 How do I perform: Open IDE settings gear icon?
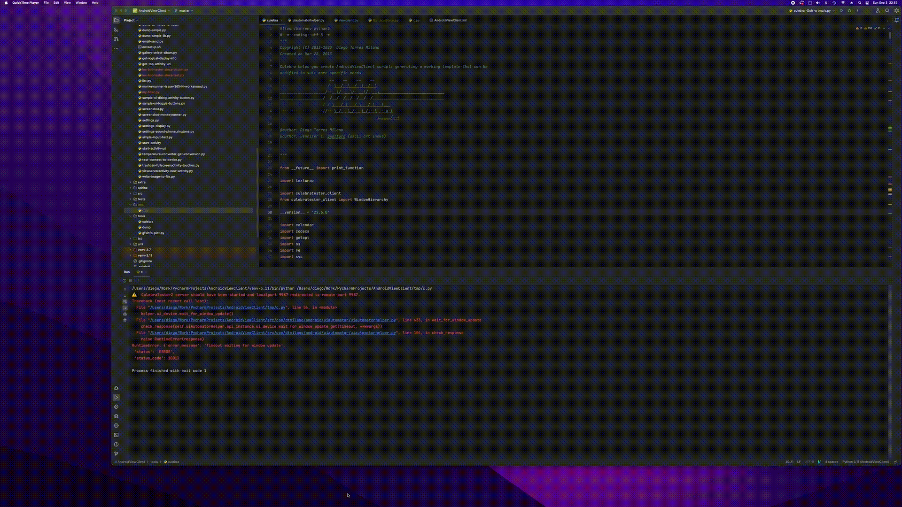click(896, 10)
